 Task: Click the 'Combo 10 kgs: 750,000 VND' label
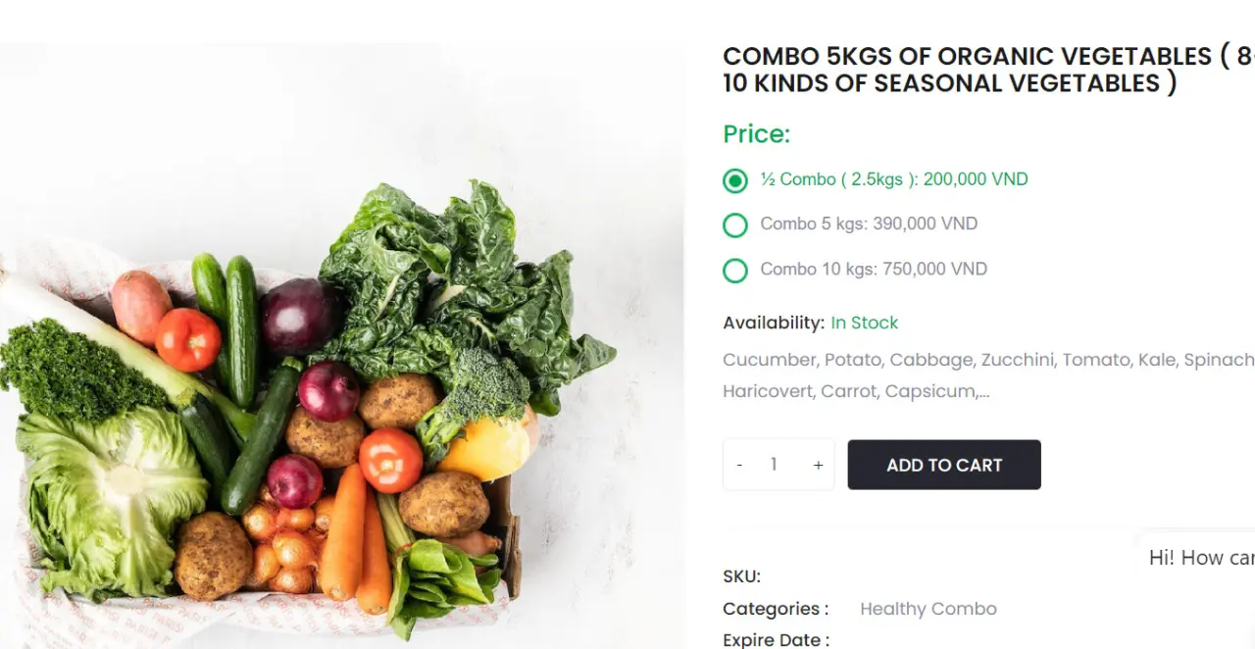coord(874,269)
